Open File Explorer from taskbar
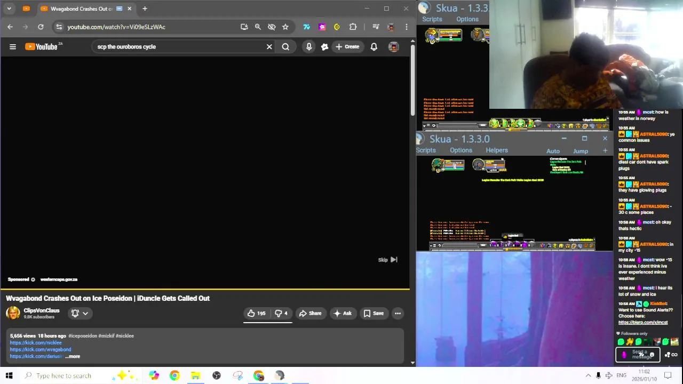 pos(195,375)
